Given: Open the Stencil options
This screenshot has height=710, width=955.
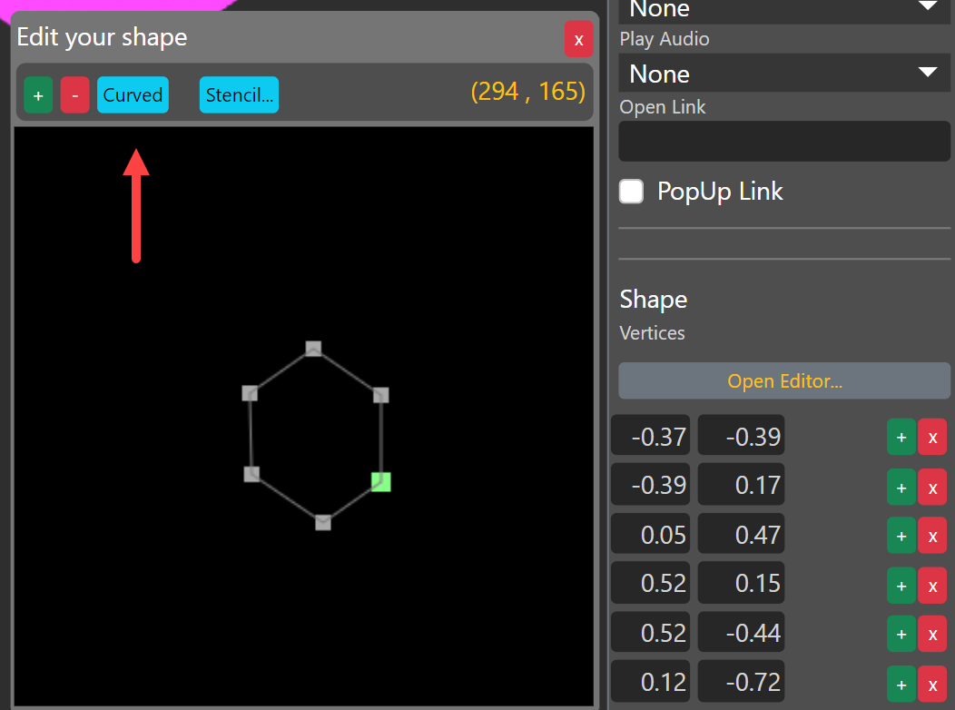Looking at the screenshot, I should pos(239,95).
